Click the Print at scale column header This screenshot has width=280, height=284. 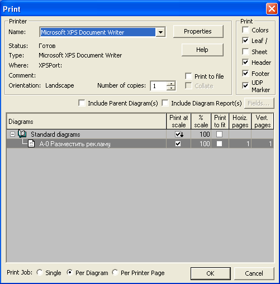click(x=179, y=121)
